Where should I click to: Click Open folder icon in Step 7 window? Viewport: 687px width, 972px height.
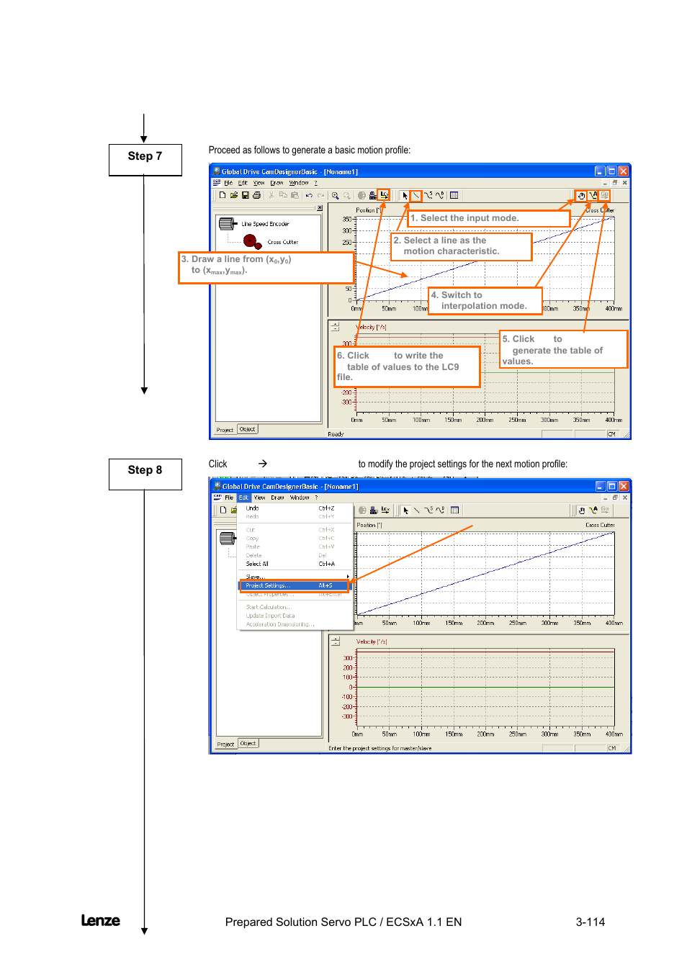coord(234,195)
